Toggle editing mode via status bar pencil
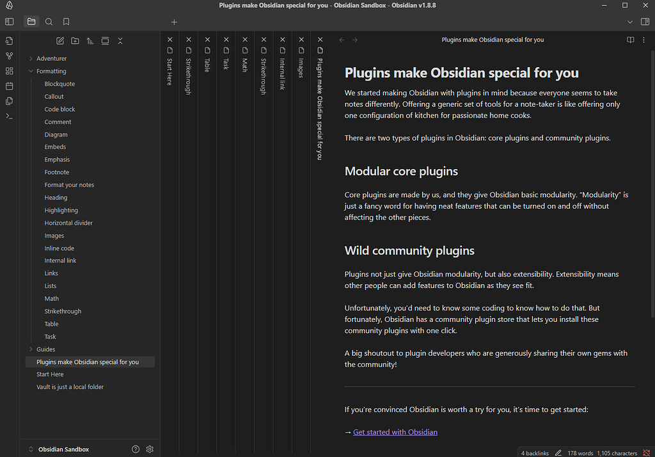The image size is (655, 457). pyautogui.click(x=558, y=453)
